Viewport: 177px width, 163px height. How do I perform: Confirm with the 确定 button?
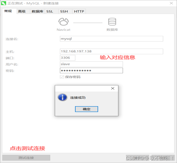(x=87, y=109)
